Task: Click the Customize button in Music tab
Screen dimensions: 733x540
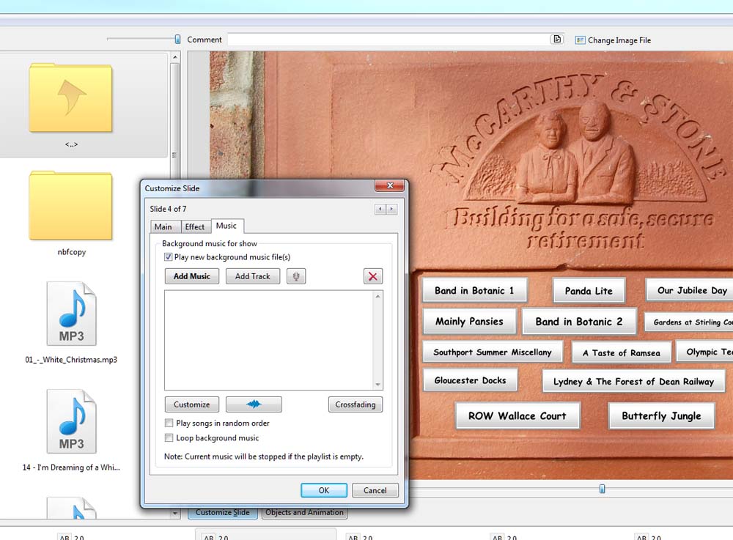Action: point(191,404)
